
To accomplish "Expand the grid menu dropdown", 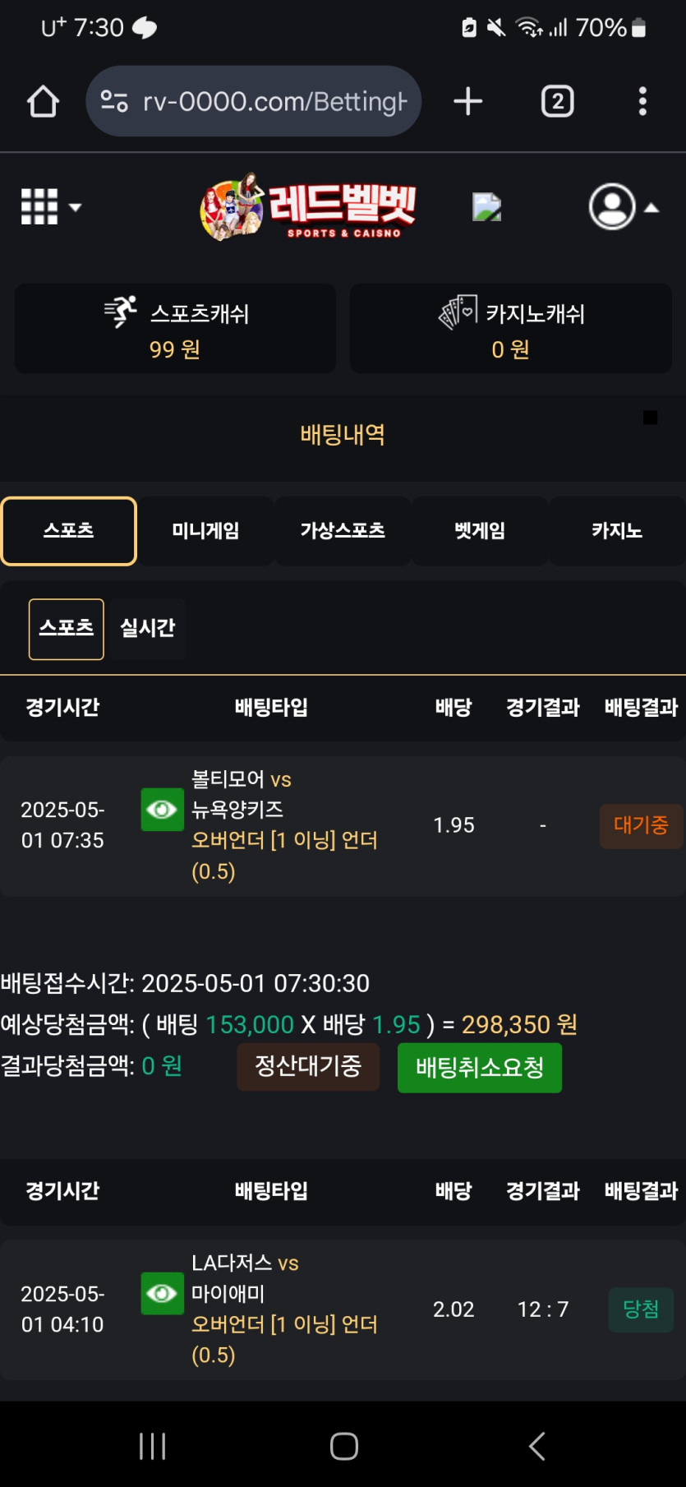I will coord(51,207).
